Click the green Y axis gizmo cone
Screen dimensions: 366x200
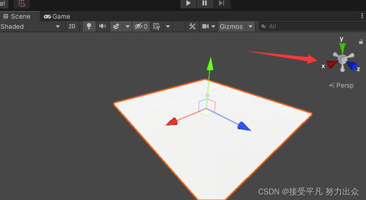click(x=342, y=48)
